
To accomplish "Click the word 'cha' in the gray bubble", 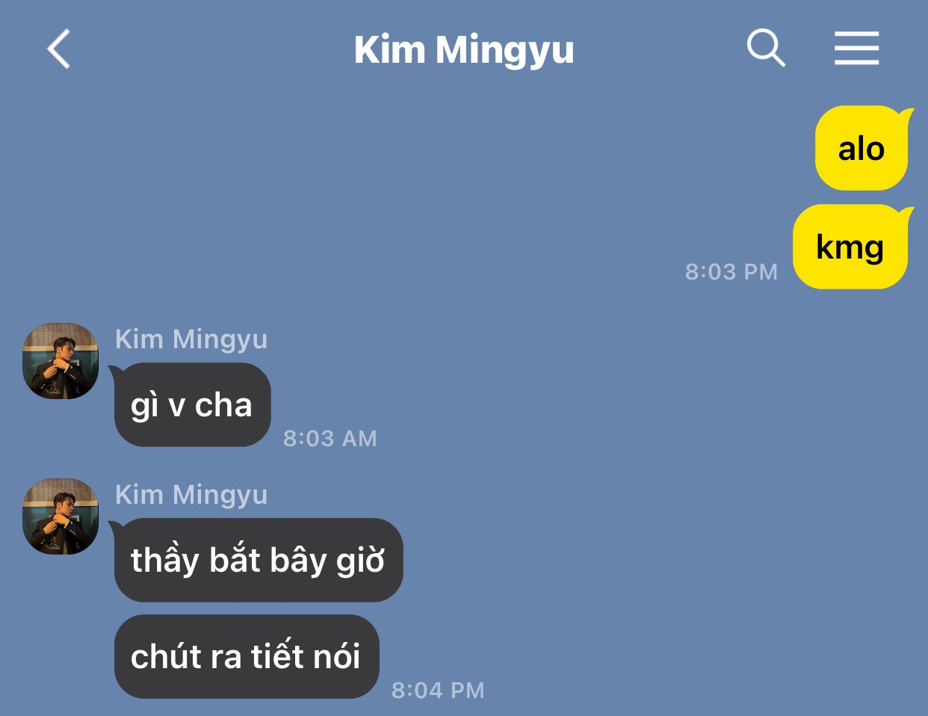I will (223, 405).
